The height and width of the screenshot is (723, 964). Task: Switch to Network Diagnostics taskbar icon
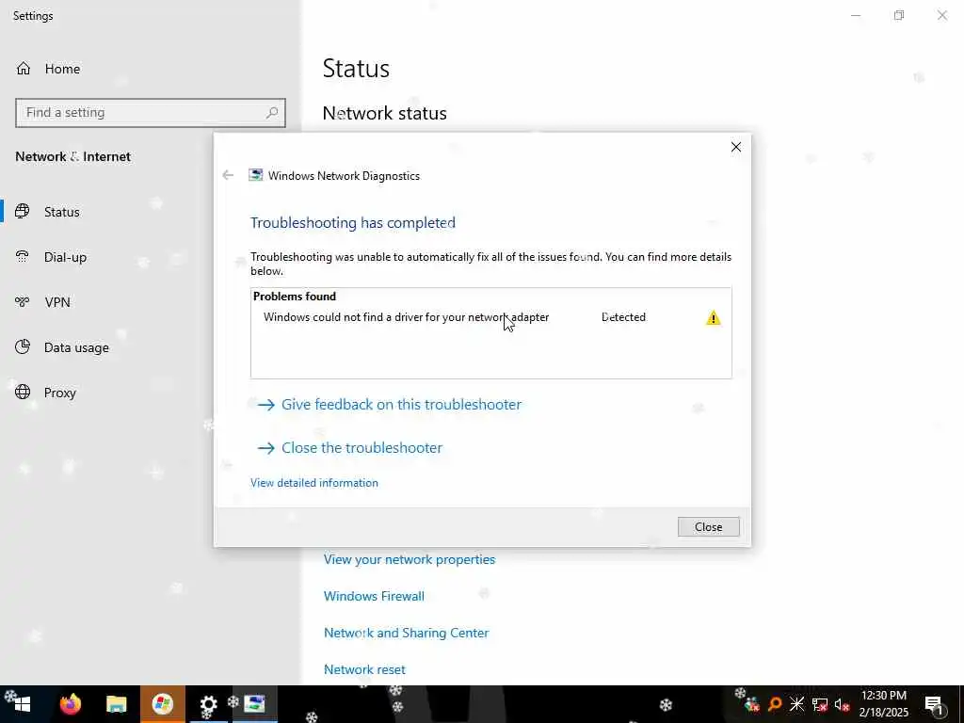pyautogui.click(x=254, y=704)
